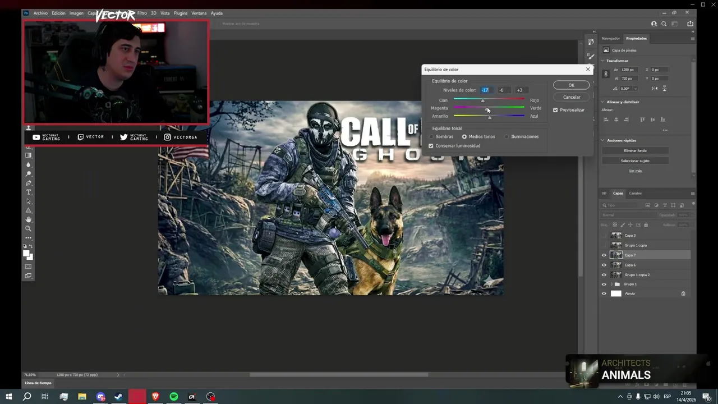Click Eliminar fondo button
The image size is (718, 404).
click(x=636, y=150)
